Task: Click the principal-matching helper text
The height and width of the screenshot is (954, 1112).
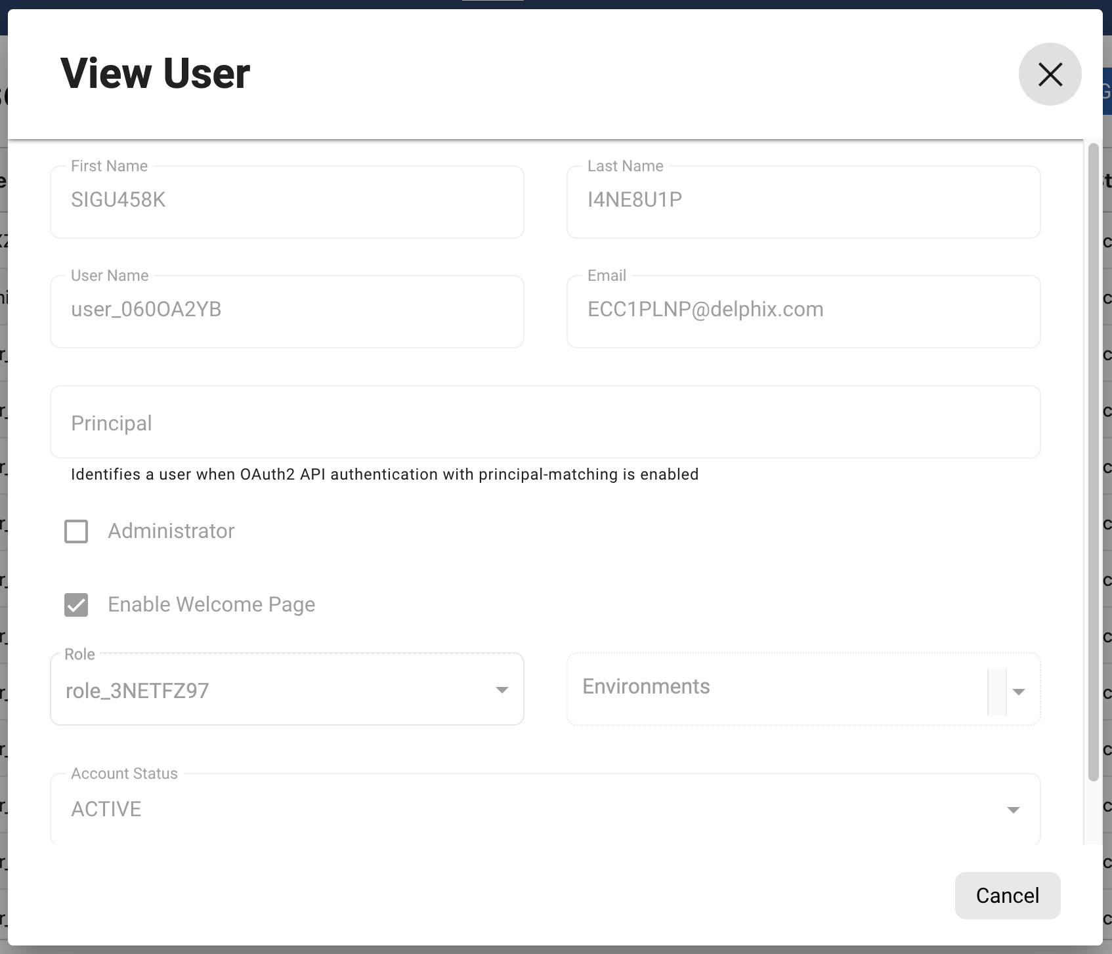Action: (x=384, y=474)
